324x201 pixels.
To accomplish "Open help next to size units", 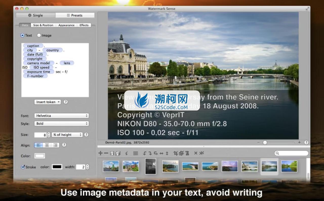I will tap(86, 135).
